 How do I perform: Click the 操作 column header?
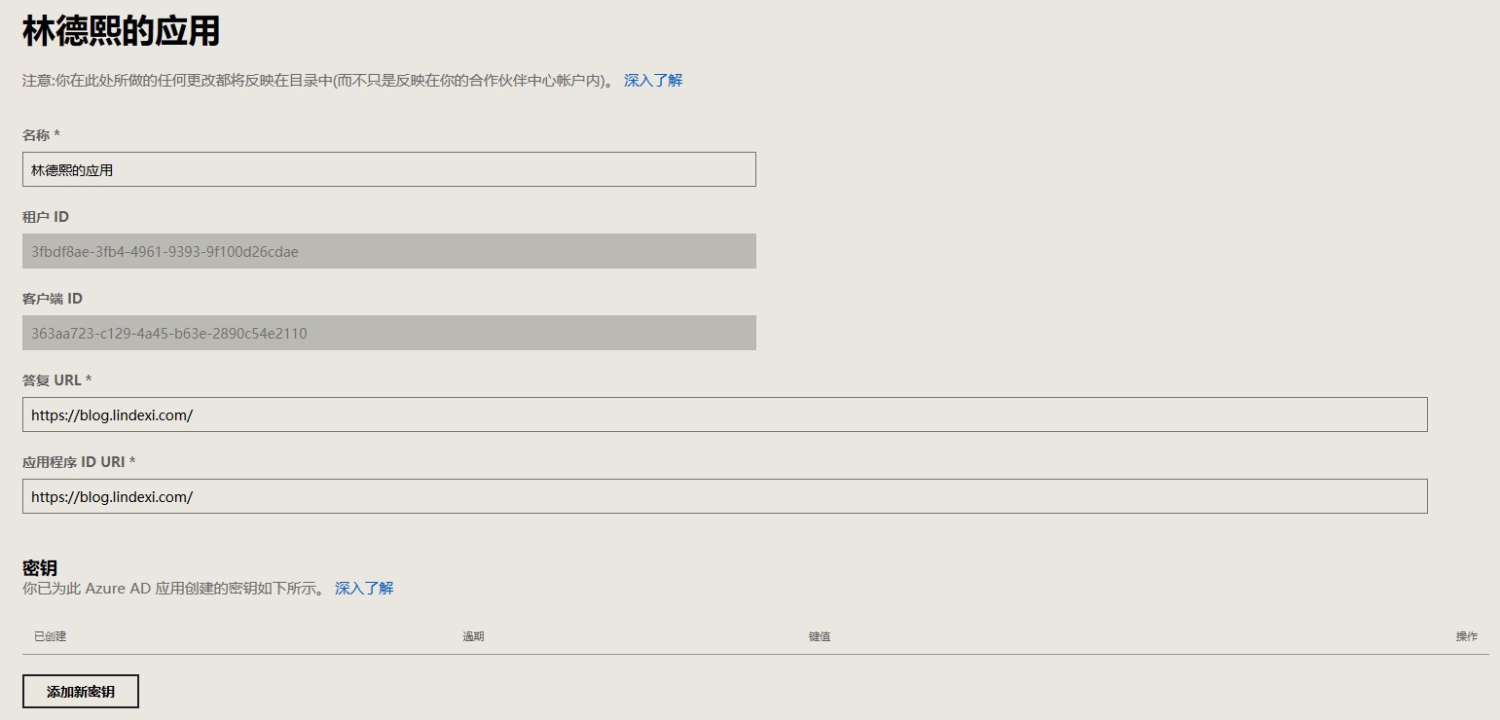coord(1466,636)
